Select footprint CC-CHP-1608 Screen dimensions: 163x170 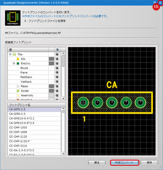(34, 132)
